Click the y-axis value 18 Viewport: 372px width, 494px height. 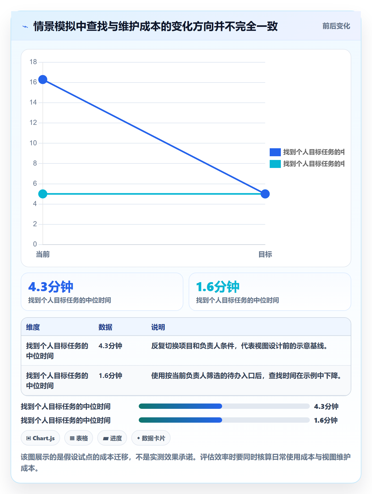point(33,62)
